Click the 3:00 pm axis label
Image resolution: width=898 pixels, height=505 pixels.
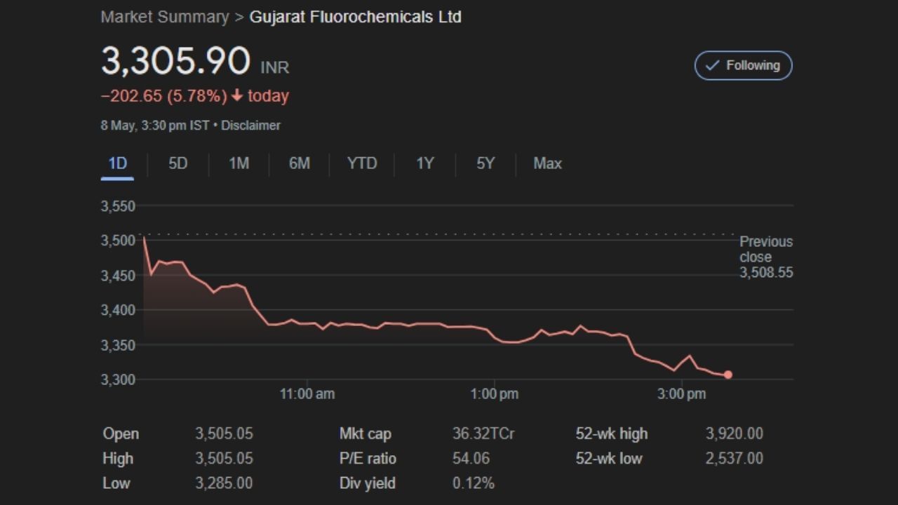pos(682,394)
